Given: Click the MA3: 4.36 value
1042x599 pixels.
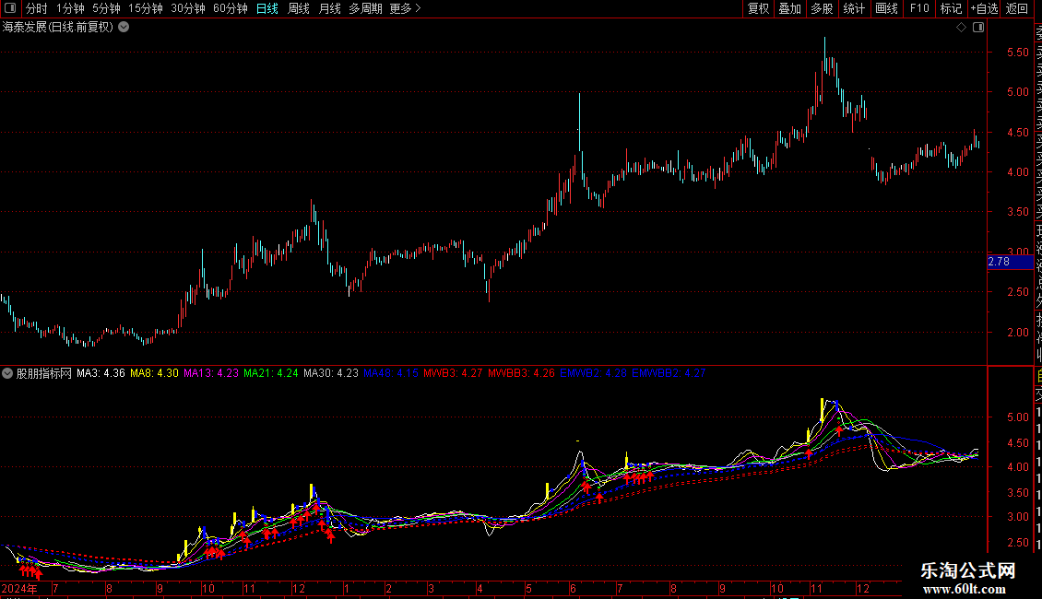Looking at the screenshot, I should [101, 373].
